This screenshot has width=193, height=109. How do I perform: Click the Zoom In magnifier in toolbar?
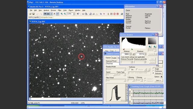tap(62, 14)
